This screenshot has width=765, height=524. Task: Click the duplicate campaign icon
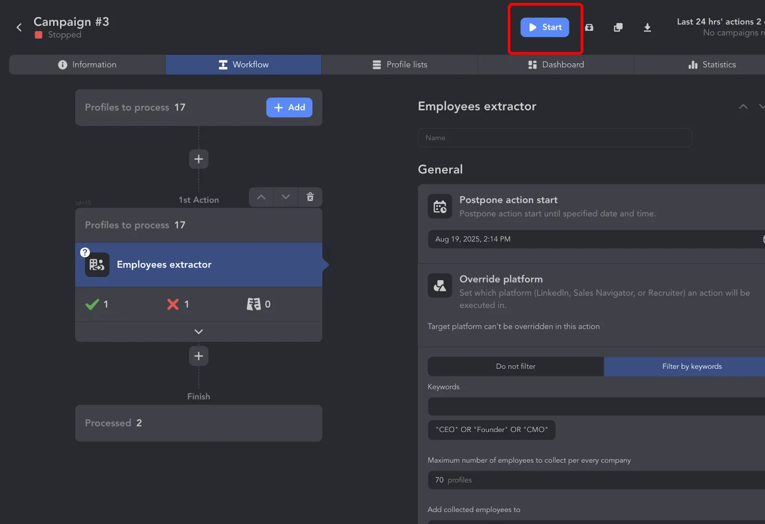tap(618, 28)
